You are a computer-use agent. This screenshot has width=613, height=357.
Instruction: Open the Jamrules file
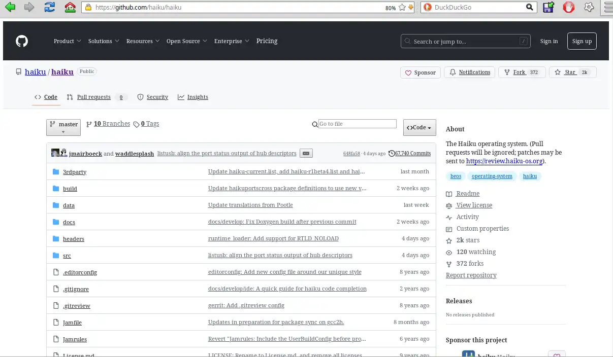point(75,339)
